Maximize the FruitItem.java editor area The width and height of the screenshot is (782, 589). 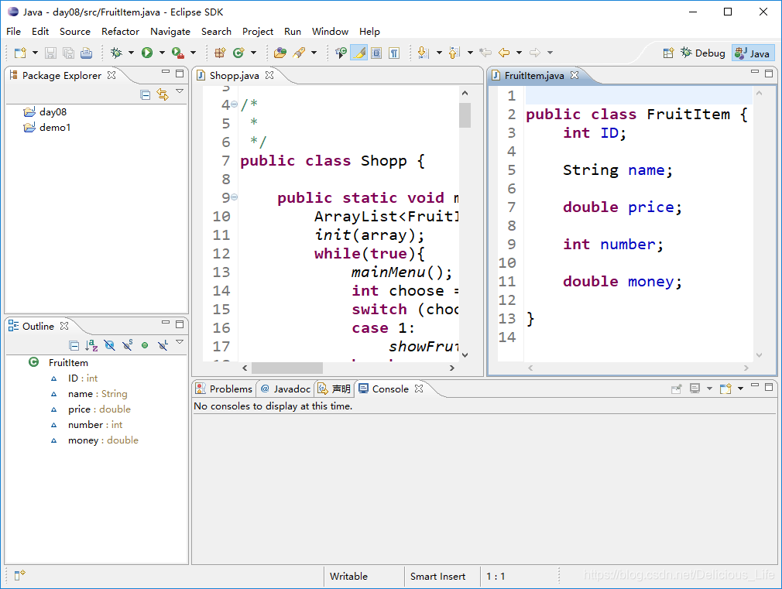point(769,74)
